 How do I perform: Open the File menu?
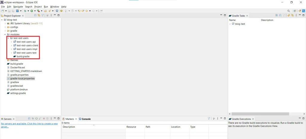pos(3,7)
